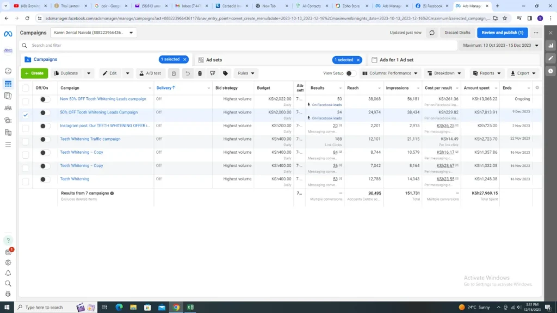Open Excel from the Windows taskbar

tap(191, 307)
